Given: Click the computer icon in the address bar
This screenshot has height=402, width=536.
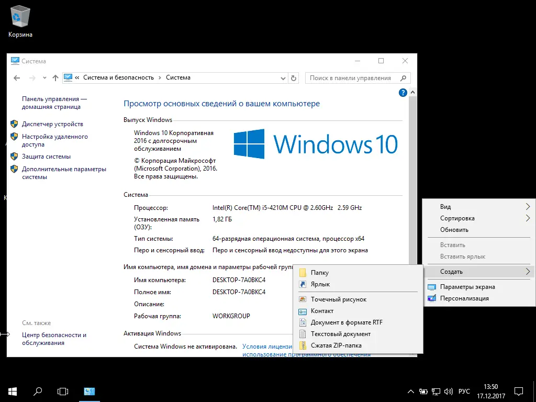Looking at the screenshot, I should click(68, 77).
